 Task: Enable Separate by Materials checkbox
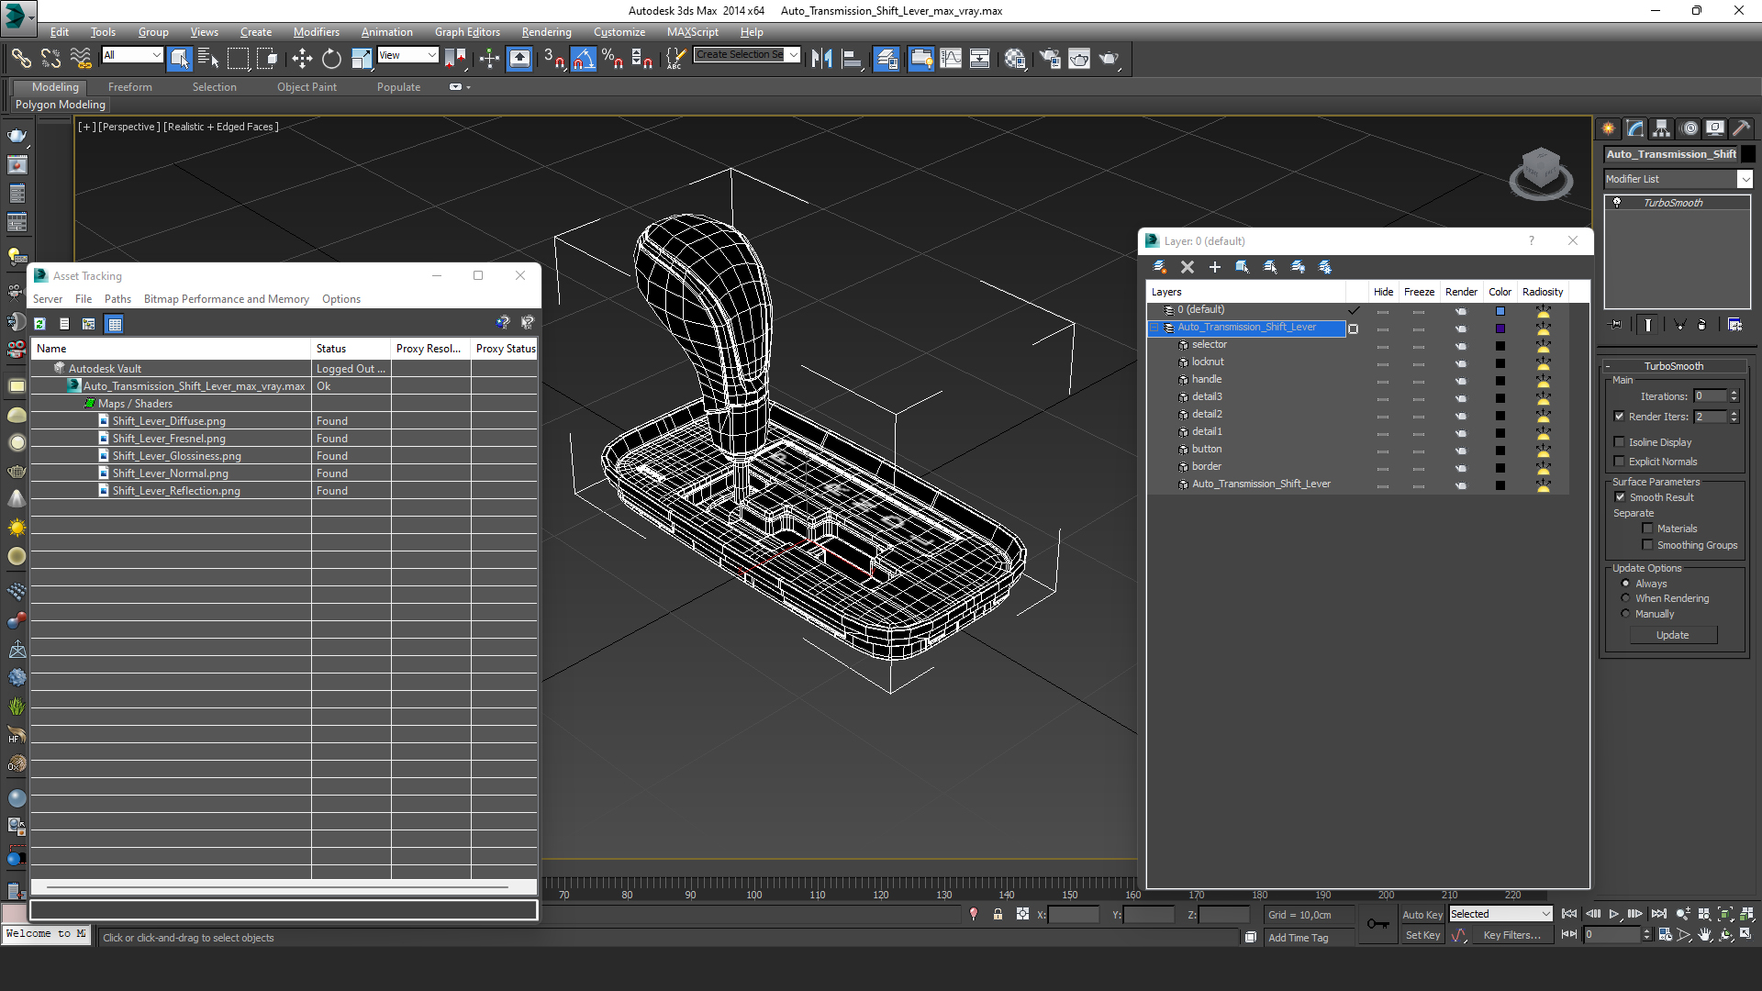tap(1648, 529)
